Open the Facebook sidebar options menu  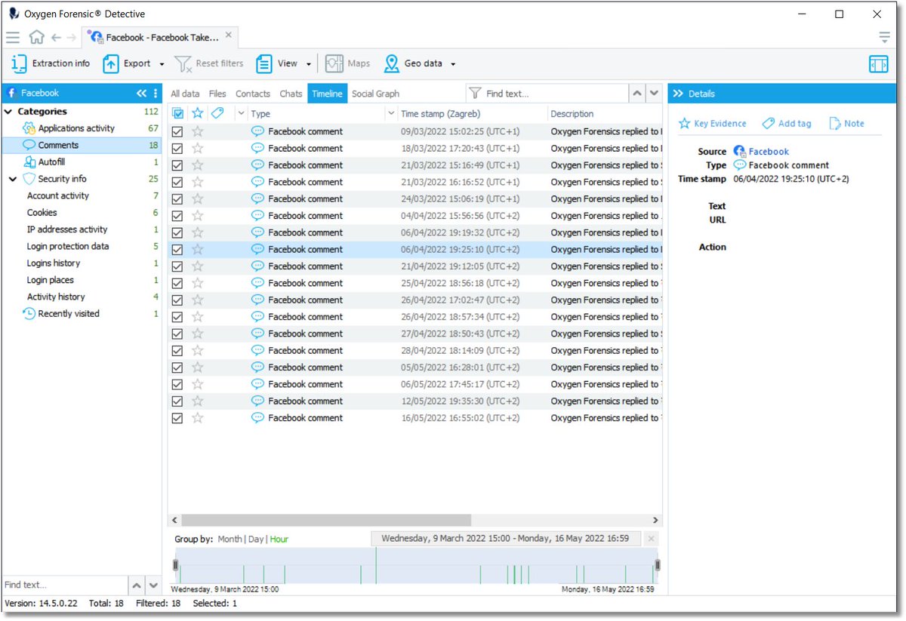pos(156,94)
